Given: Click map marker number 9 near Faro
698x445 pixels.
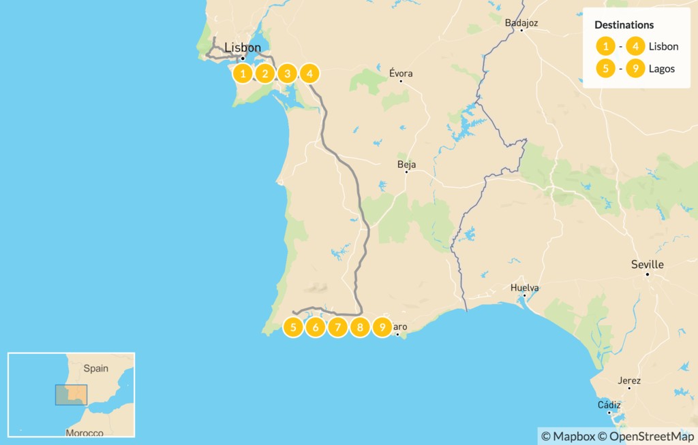Looking at the screenshot, I should [382, 328].
